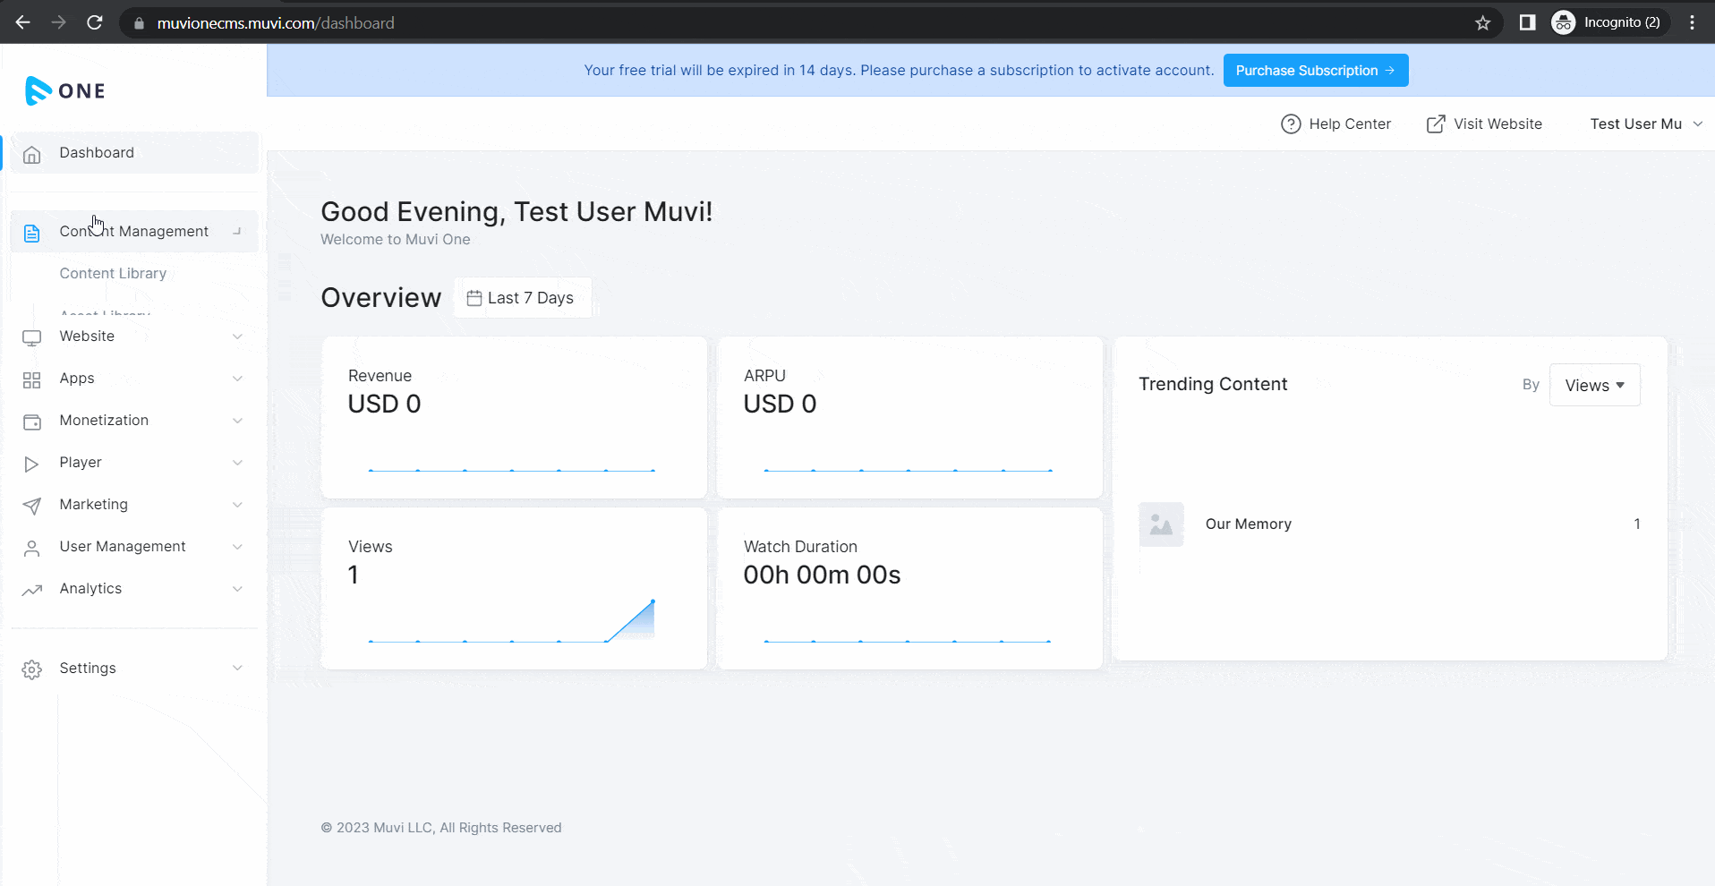Click the Watch Duration 00h 00m 00s card
This screenshot has width=1715, height=886.
[909, 588]
